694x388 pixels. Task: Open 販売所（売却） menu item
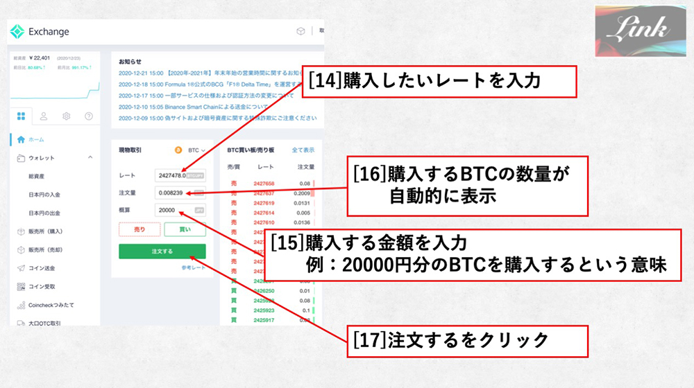point(46,250)
